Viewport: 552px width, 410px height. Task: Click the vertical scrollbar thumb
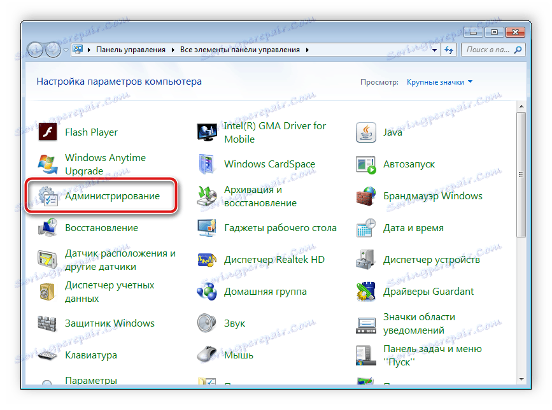[x=521, y=174]
